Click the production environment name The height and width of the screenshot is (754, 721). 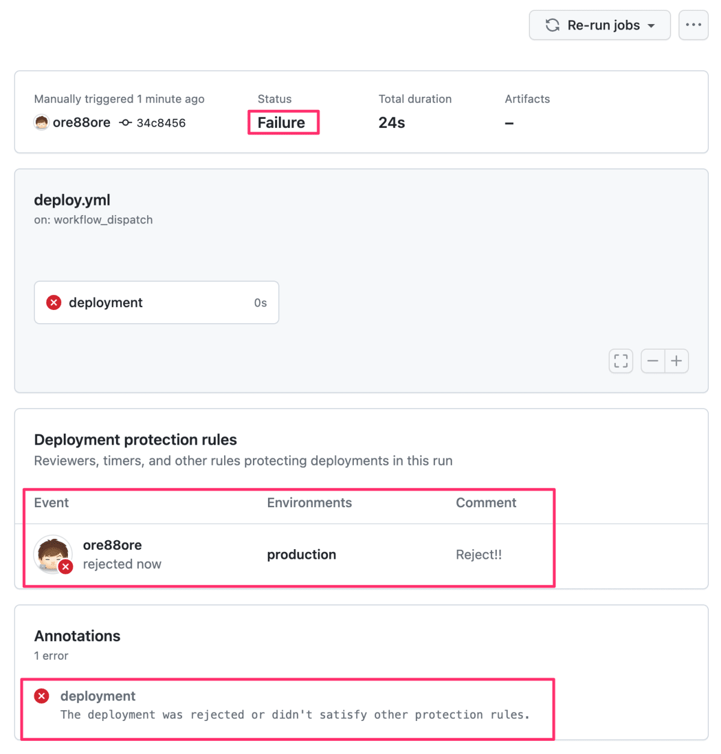pos(302,555)
